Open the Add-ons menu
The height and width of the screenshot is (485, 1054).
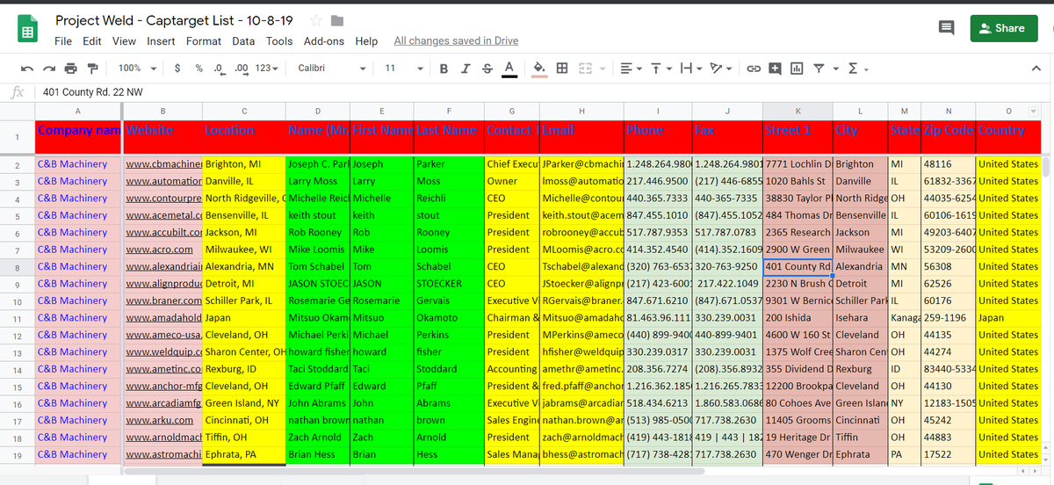click(x=324, y=41)
